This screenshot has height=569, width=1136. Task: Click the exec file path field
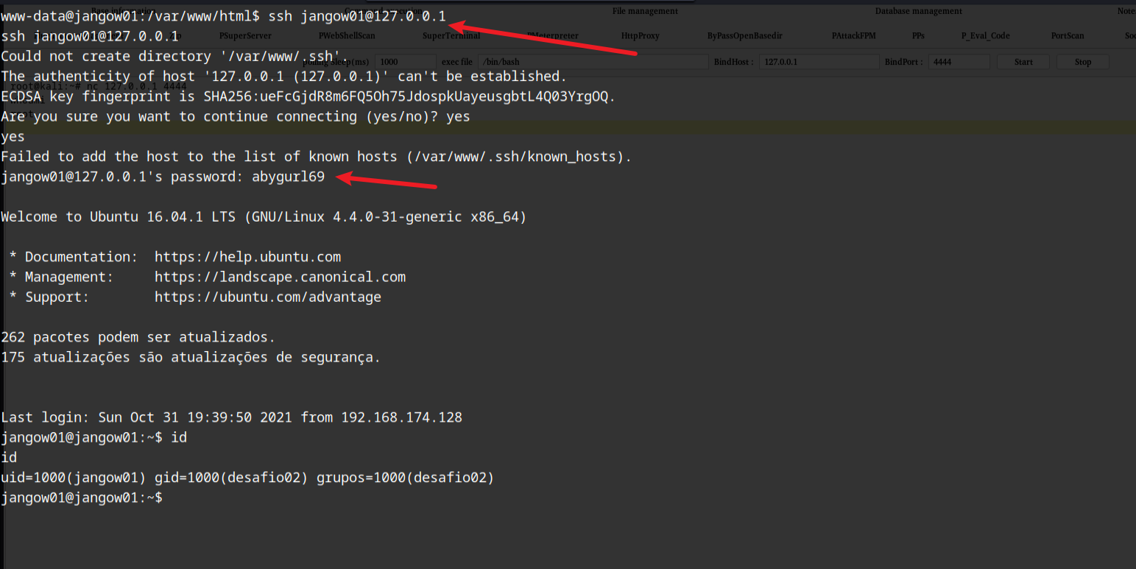click(593, 62)
